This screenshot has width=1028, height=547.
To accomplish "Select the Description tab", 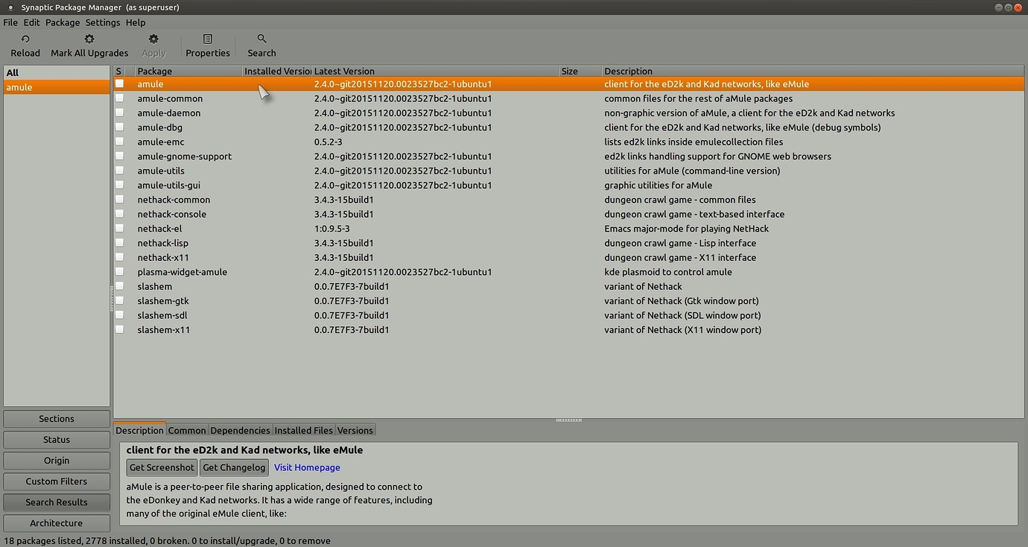I will (139, 430).
